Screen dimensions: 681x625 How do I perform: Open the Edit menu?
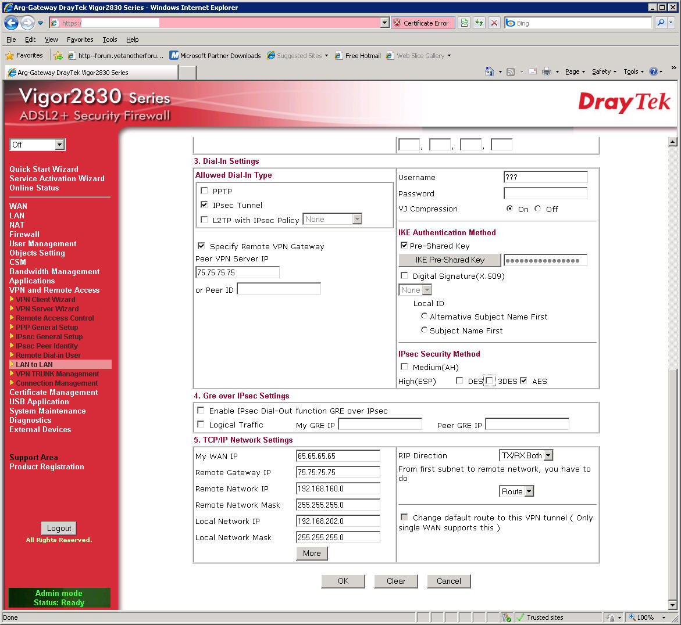click(x=30, y=39)
